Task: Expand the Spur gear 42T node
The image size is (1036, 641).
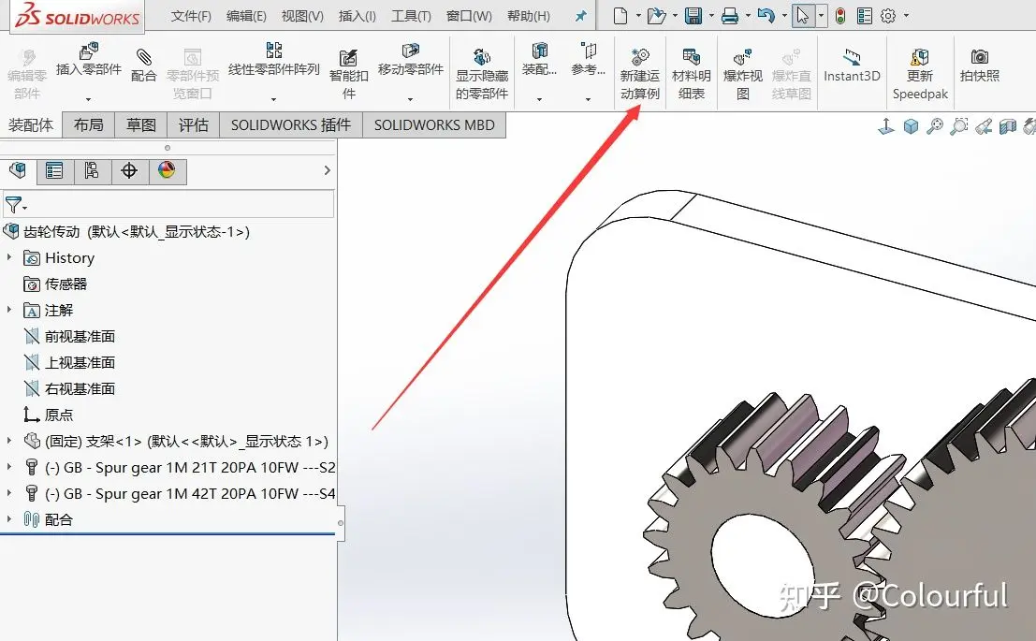Action: tap(9, 492)
